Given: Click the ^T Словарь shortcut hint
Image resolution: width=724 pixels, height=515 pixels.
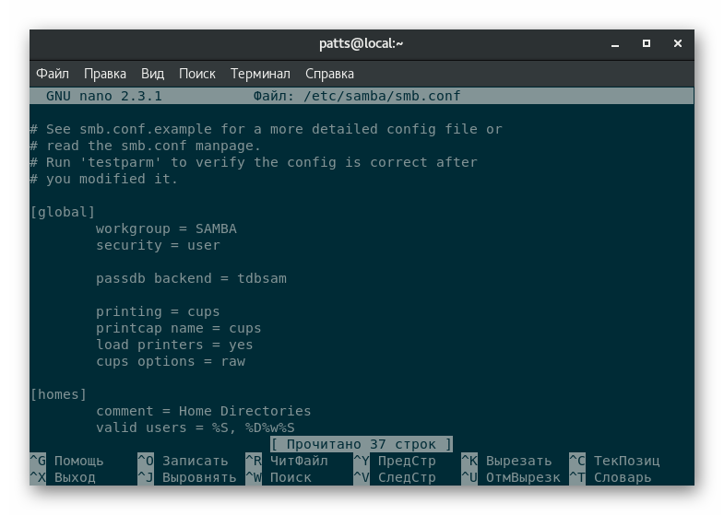Looking at the screenshot, I should [611, 477].
